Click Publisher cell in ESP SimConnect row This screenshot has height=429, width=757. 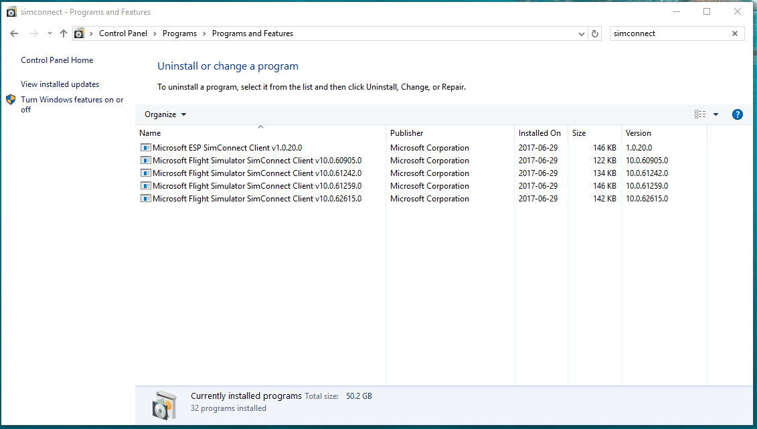430,148
